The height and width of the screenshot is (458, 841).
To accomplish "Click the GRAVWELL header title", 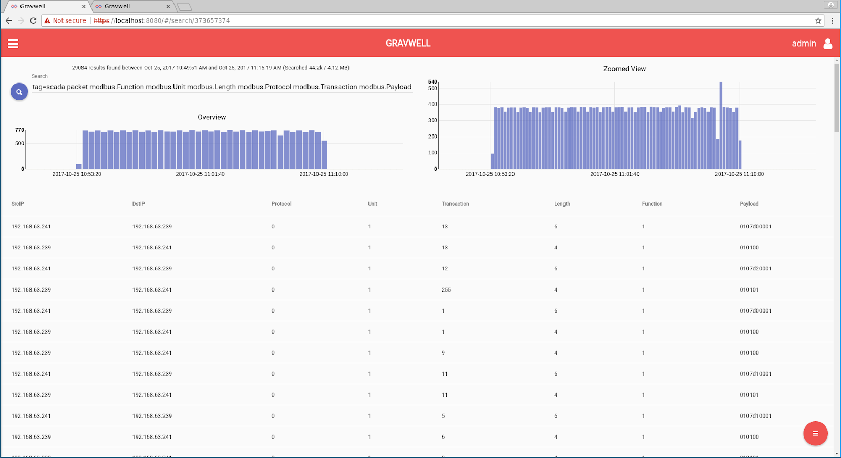I will (408, 44).
